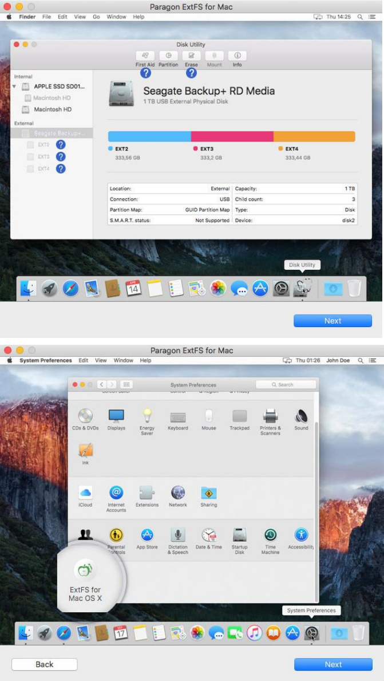Open the CDs & DVDs preference pane
Viewport: 384px width, 681px height.
pyautogui.click(x=85, y=416)
